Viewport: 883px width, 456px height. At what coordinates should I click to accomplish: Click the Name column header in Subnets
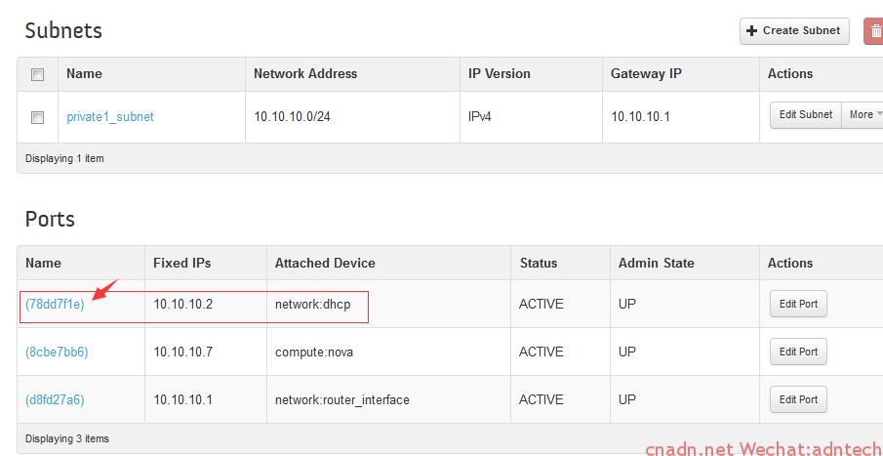pos(85,74)
